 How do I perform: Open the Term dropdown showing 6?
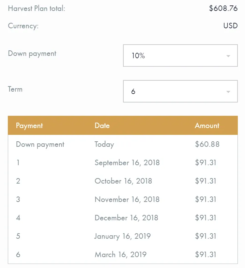tap(180, 91)
